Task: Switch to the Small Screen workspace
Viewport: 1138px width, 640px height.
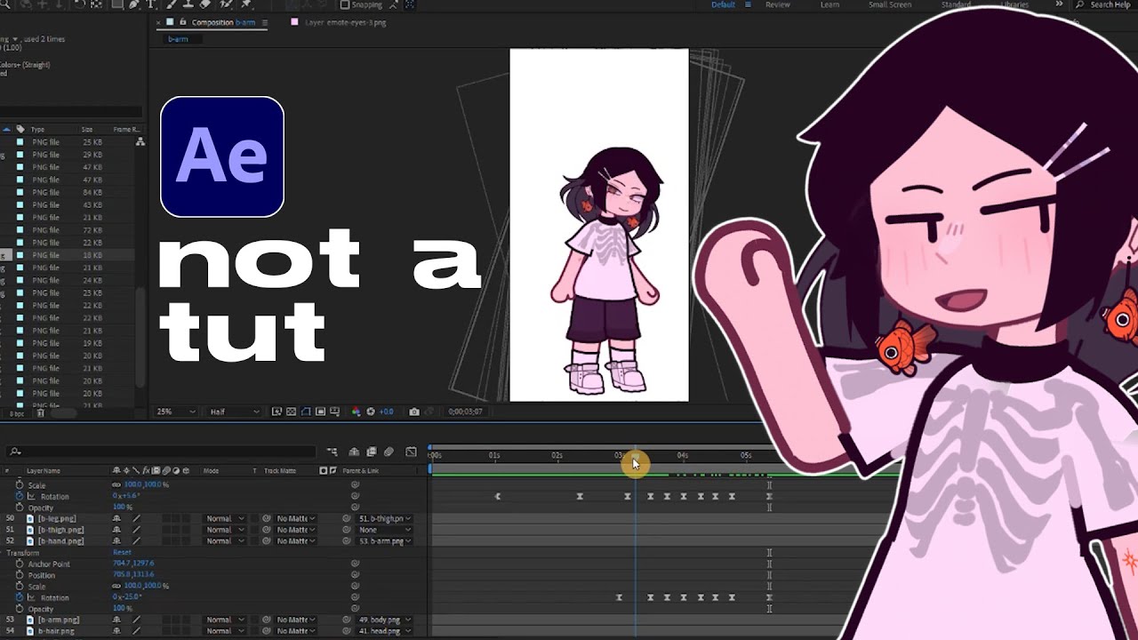Action: [890, 4]
